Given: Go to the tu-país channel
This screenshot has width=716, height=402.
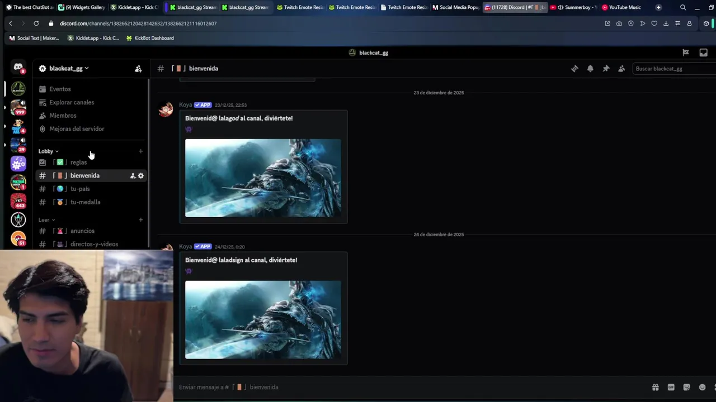Looking at the screenshot, I should click(x=91, y=189).
